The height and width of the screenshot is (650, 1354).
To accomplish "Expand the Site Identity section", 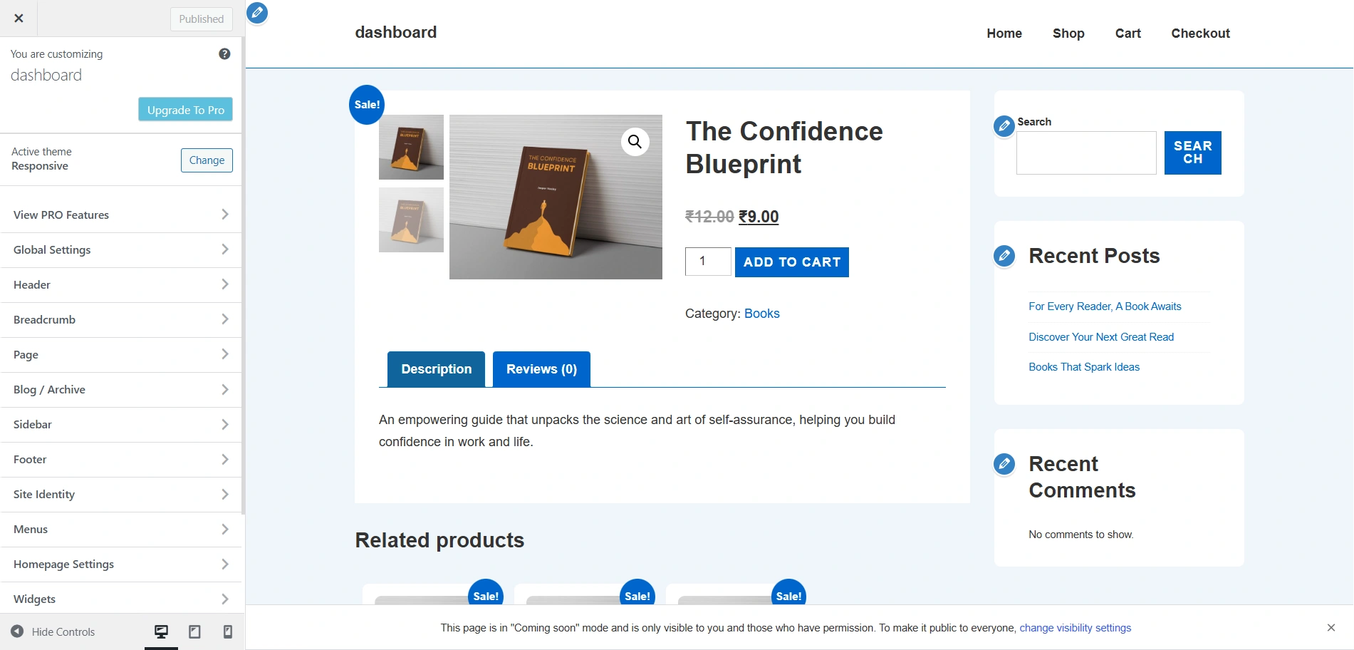I will click(x=121, y=495).
